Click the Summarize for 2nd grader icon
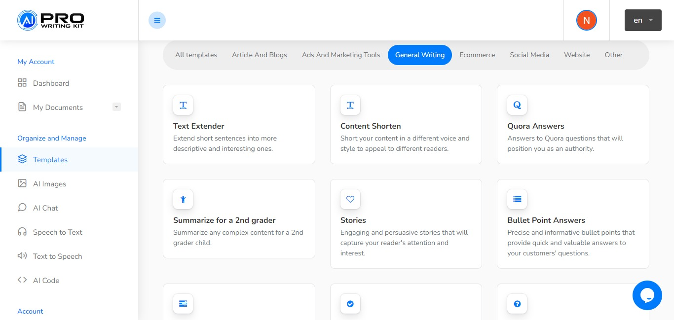This screenshot has width=674, height=320. coord(183,199)
